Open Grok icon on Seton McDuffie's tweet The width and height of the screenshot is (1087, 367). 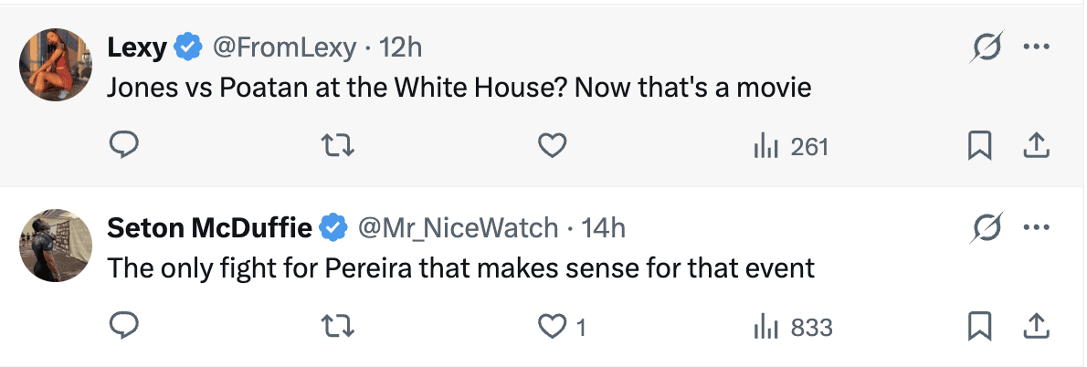pos(987,227)
